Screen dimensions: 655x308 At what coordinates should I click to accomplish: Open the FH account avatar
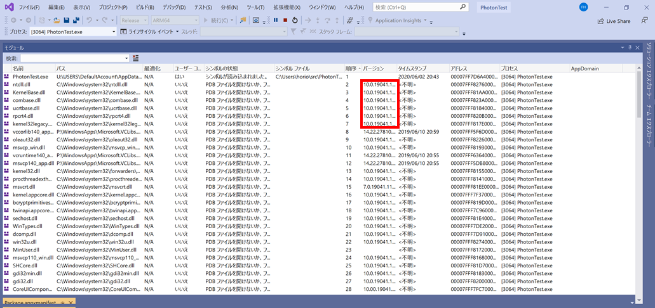(584, 7)
